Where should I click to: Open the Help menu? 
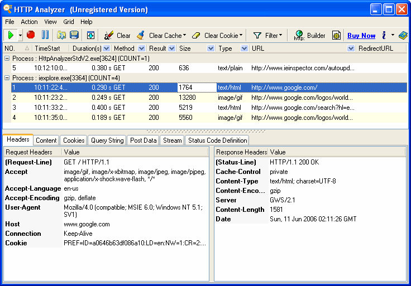(86, 22)
